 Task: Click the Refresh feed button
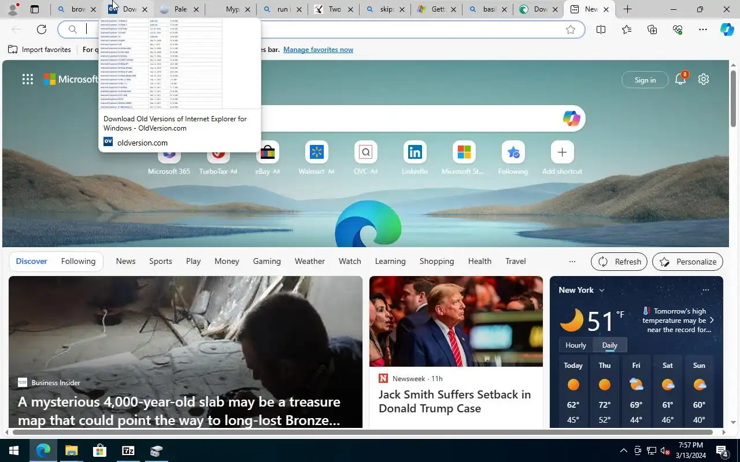point(619,262)
